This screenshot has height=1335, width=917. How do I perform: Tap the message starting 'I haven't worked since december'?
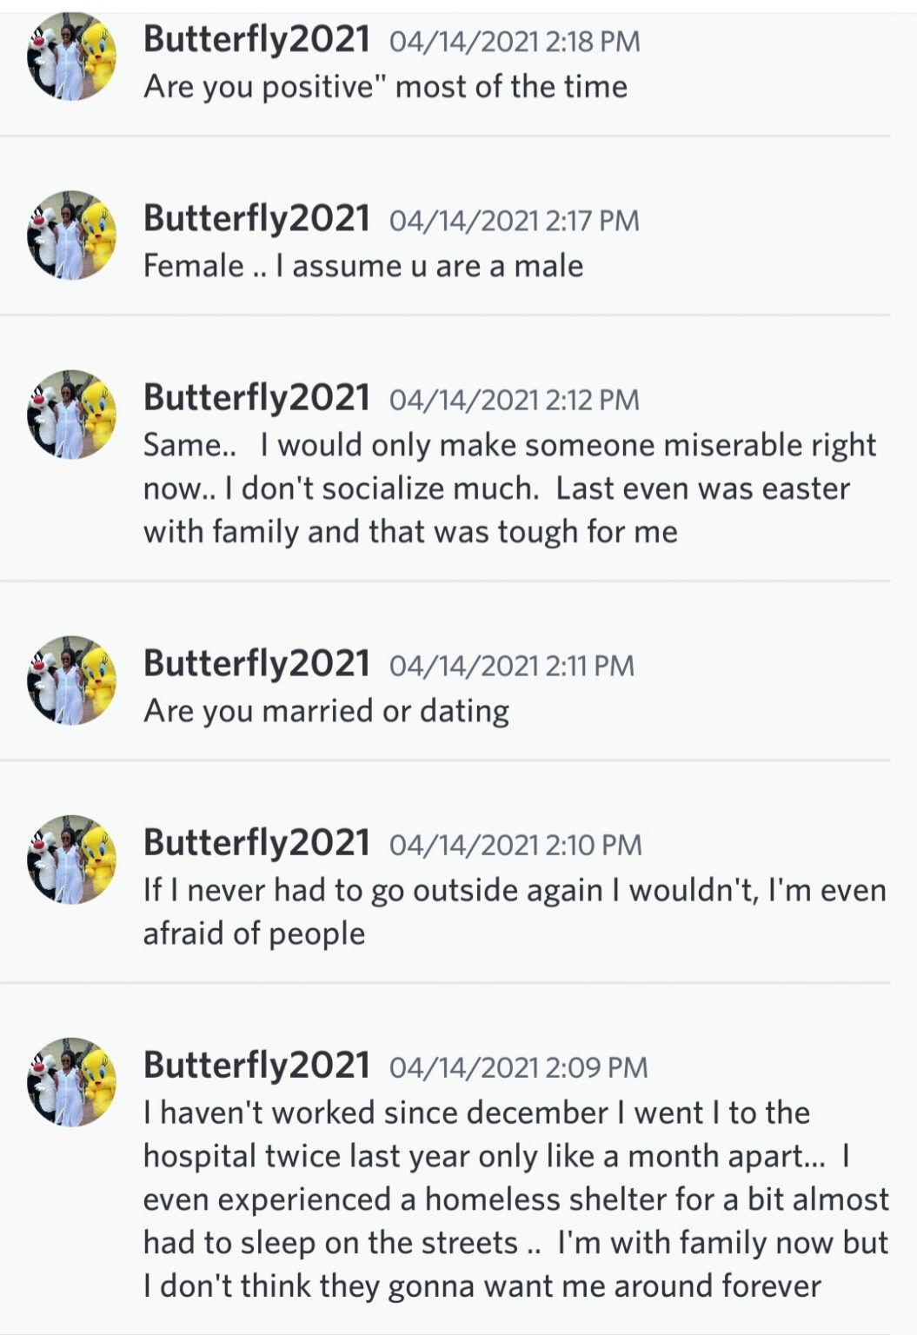pyautogui.click(x=515, y=1199)
